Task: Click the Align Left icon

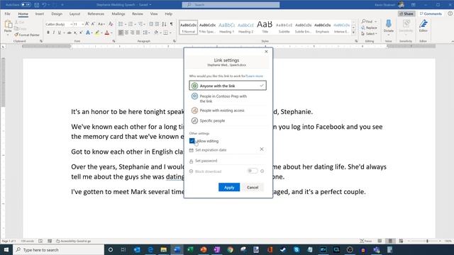Action: click(121, 33)
